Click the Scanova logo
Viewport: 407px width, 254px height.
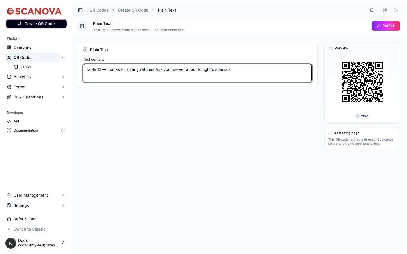pos(34,11)
